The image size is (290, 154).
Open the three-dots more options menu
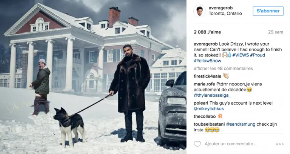[280, 144]
